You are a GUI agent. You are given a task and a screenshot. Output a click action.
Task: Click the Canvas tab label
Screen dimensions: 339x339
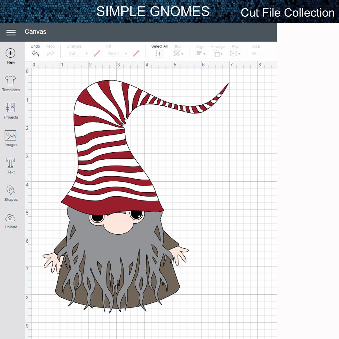click(x=35, y=32)
